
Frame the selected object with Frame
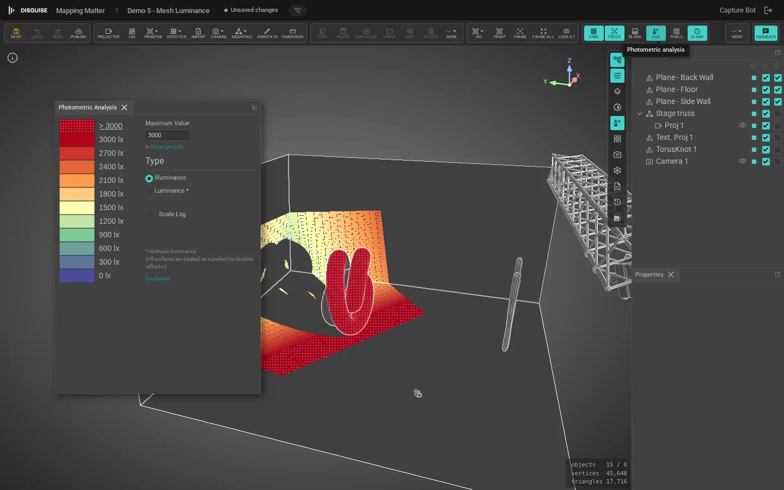[520, 33]
